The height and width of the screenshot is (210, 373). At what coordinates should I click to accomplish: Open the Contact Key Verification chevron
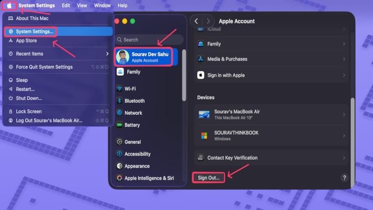pyautogui.click(x=344, y=158)
